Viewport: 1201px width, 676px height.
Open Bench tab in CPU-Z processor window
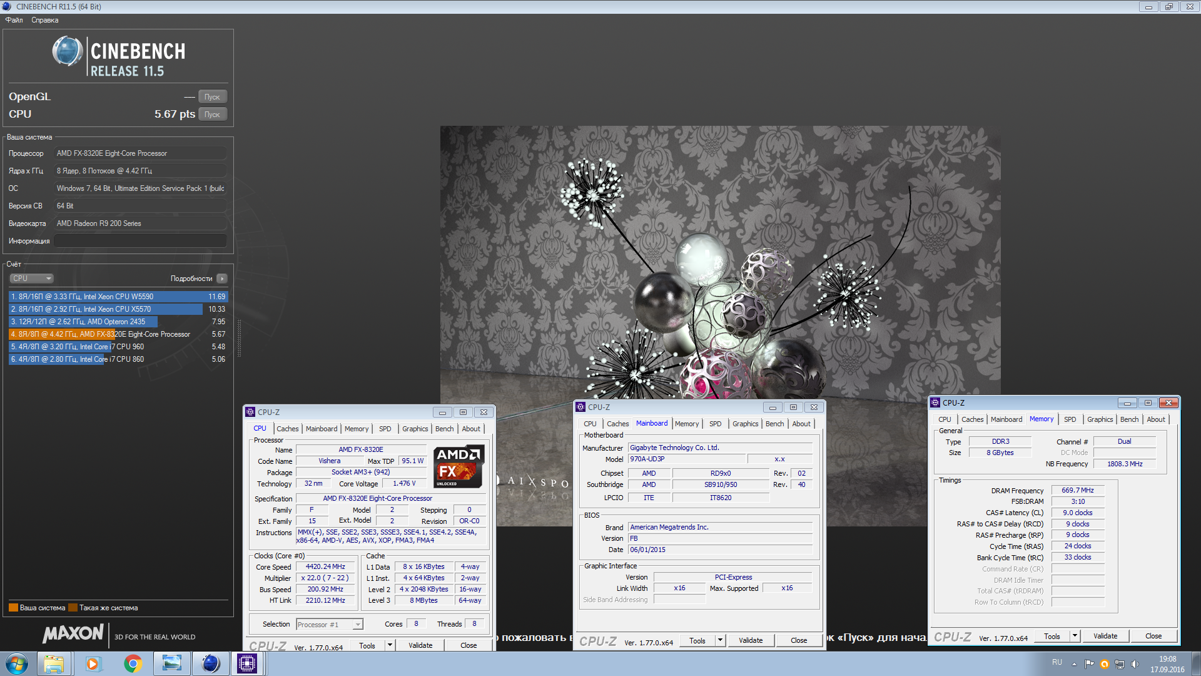pos(445,429)
